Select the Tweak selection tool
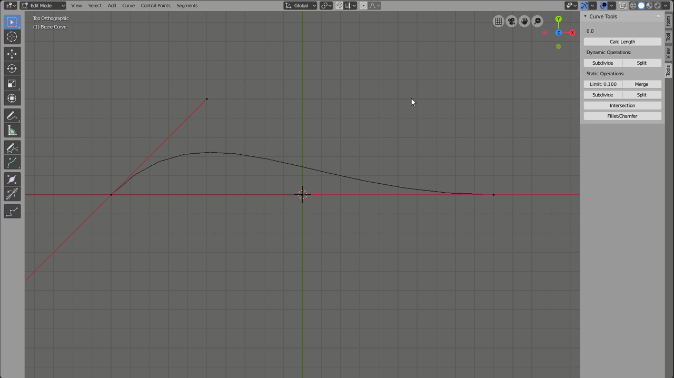Screen dimensions: 674x378 tap(12, 22)
